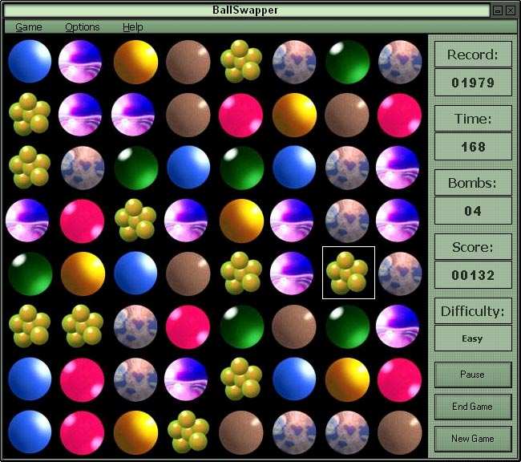
Task: Choose the cat-face ball in the fourth row
Action: [347, 221]
